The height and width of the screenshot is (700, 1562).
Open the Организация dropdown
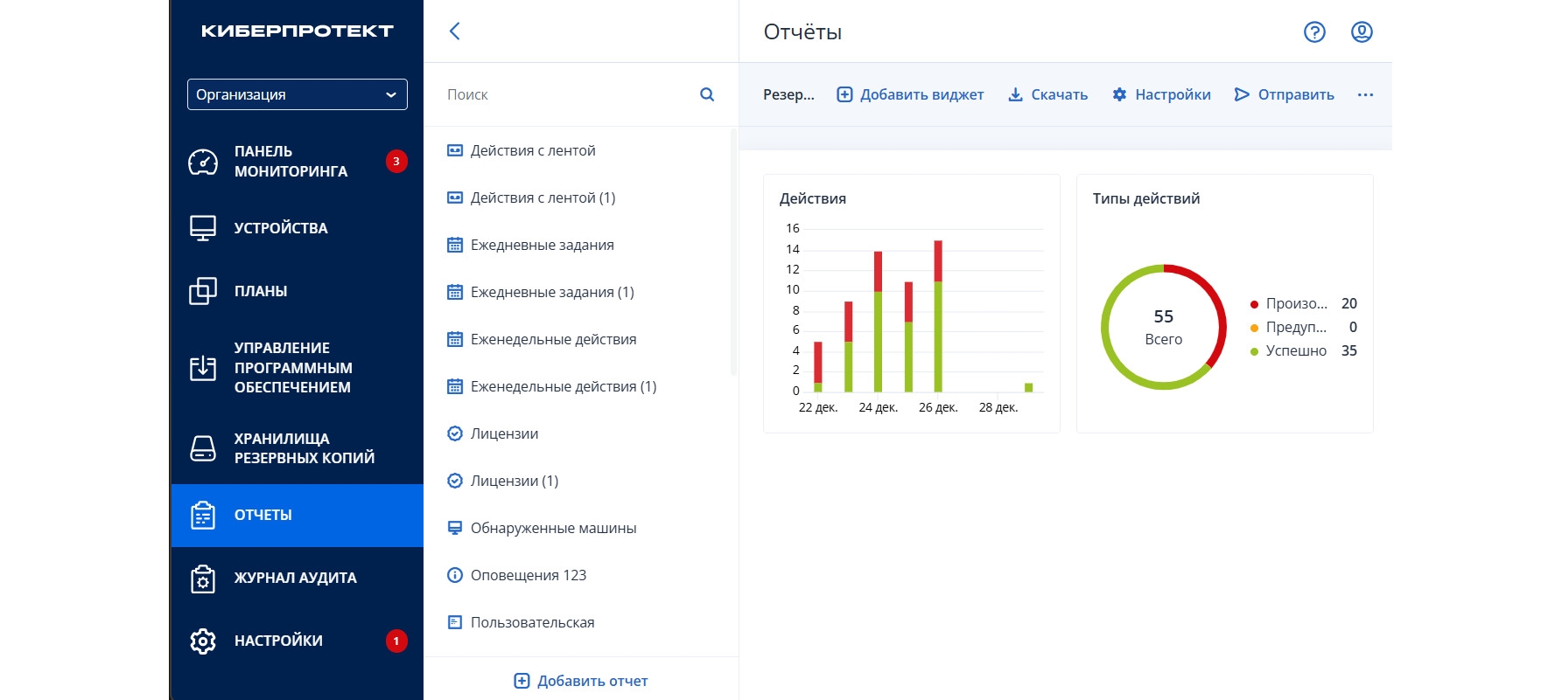tap(298, 94)
